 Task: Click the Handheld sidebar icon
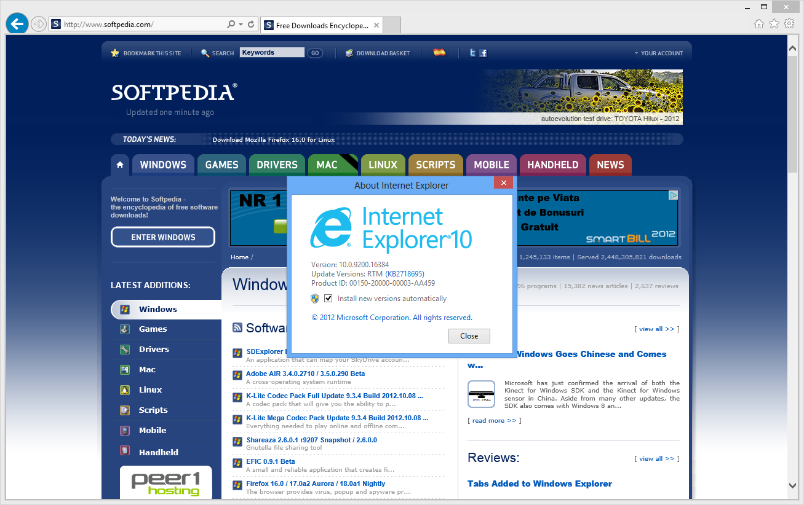coord(125,452)
